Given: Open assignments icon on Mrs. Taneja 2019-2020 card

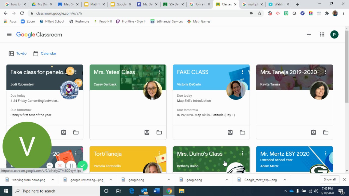Looking at the screenshot, I should coord(314,133).
